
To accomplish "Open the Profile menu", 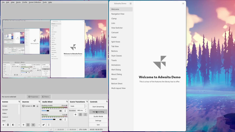I will (25, 2).
